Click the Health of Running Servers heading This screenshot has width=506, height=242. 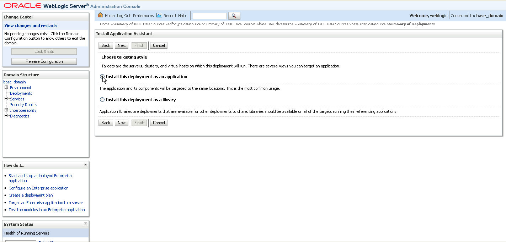coord(27,233)
